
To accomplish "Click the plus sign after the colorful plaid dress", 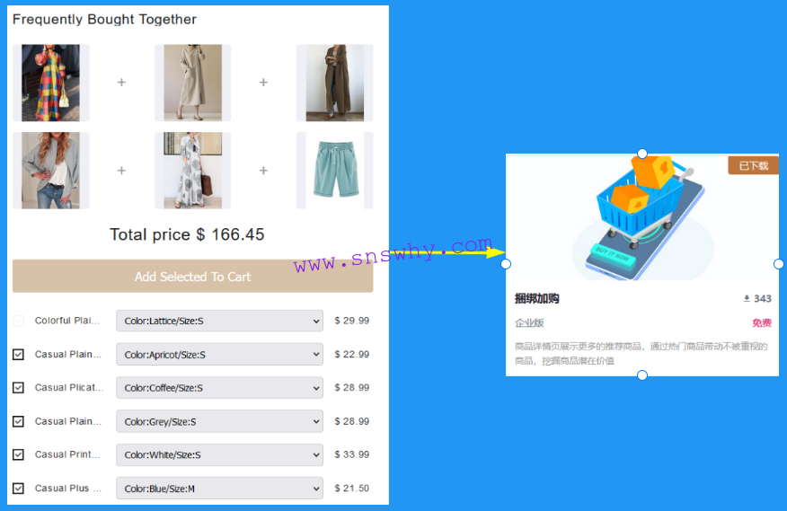I will coord(121,83).
